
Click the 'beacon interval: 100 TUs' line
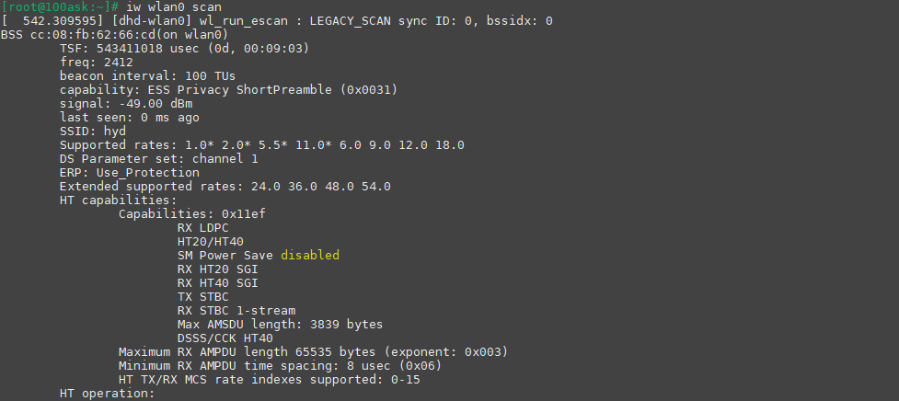pos(148,76)
